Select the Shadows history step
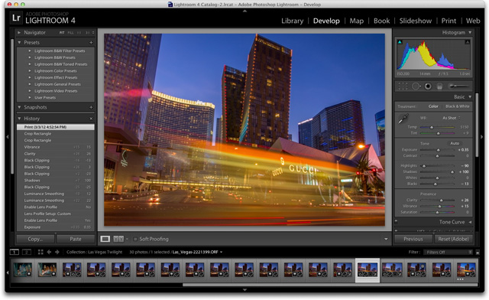 [56, 181]
